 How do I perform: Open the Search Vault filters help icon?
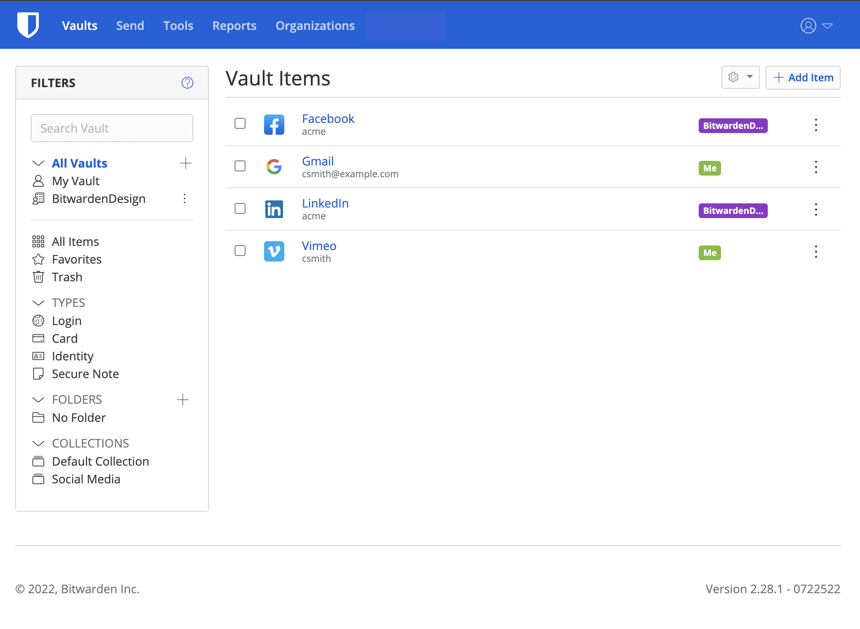pyautogui.click(x=187, y=83)
